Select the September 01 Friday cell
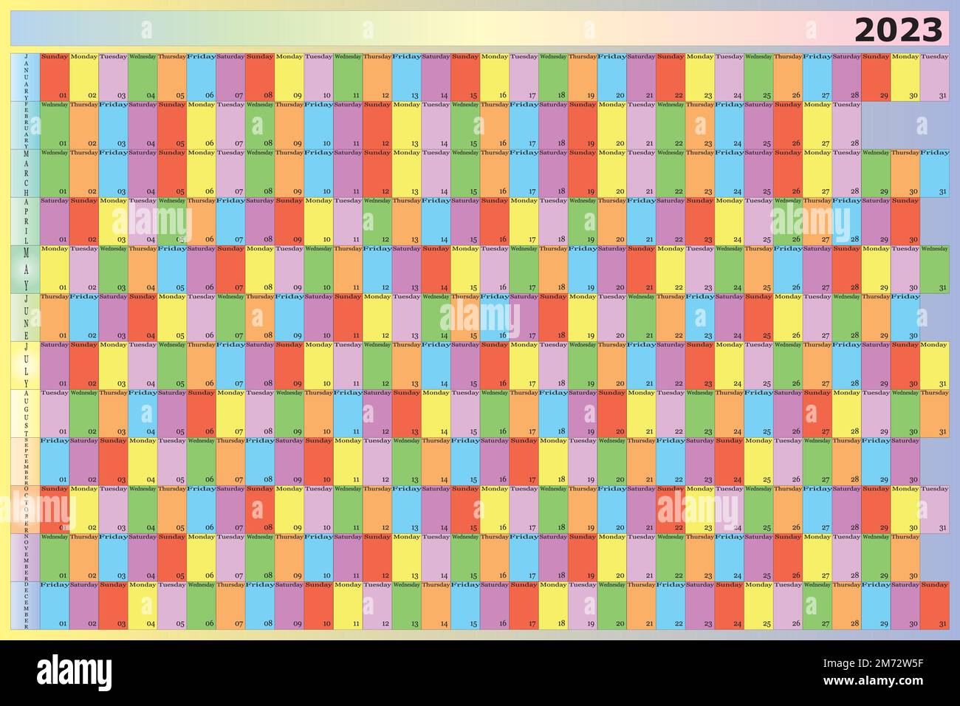The image size is (960, 706). pos(55,461)
